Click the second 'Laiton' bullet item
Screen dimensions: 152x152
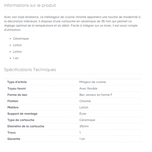click(17, 52)
